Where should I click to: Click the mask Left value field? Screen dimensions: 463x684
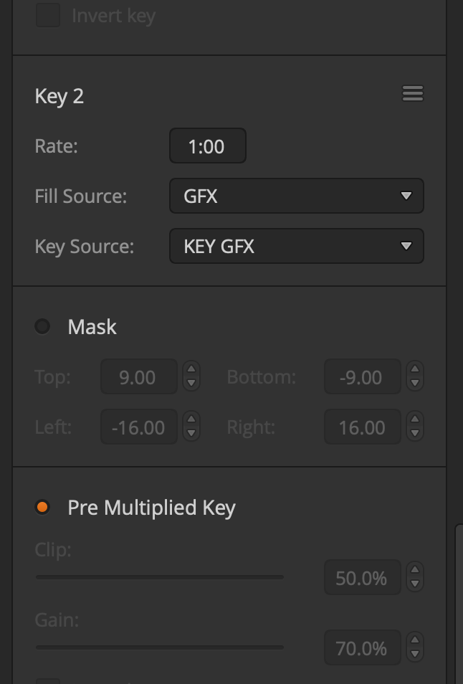pos(138,427)
